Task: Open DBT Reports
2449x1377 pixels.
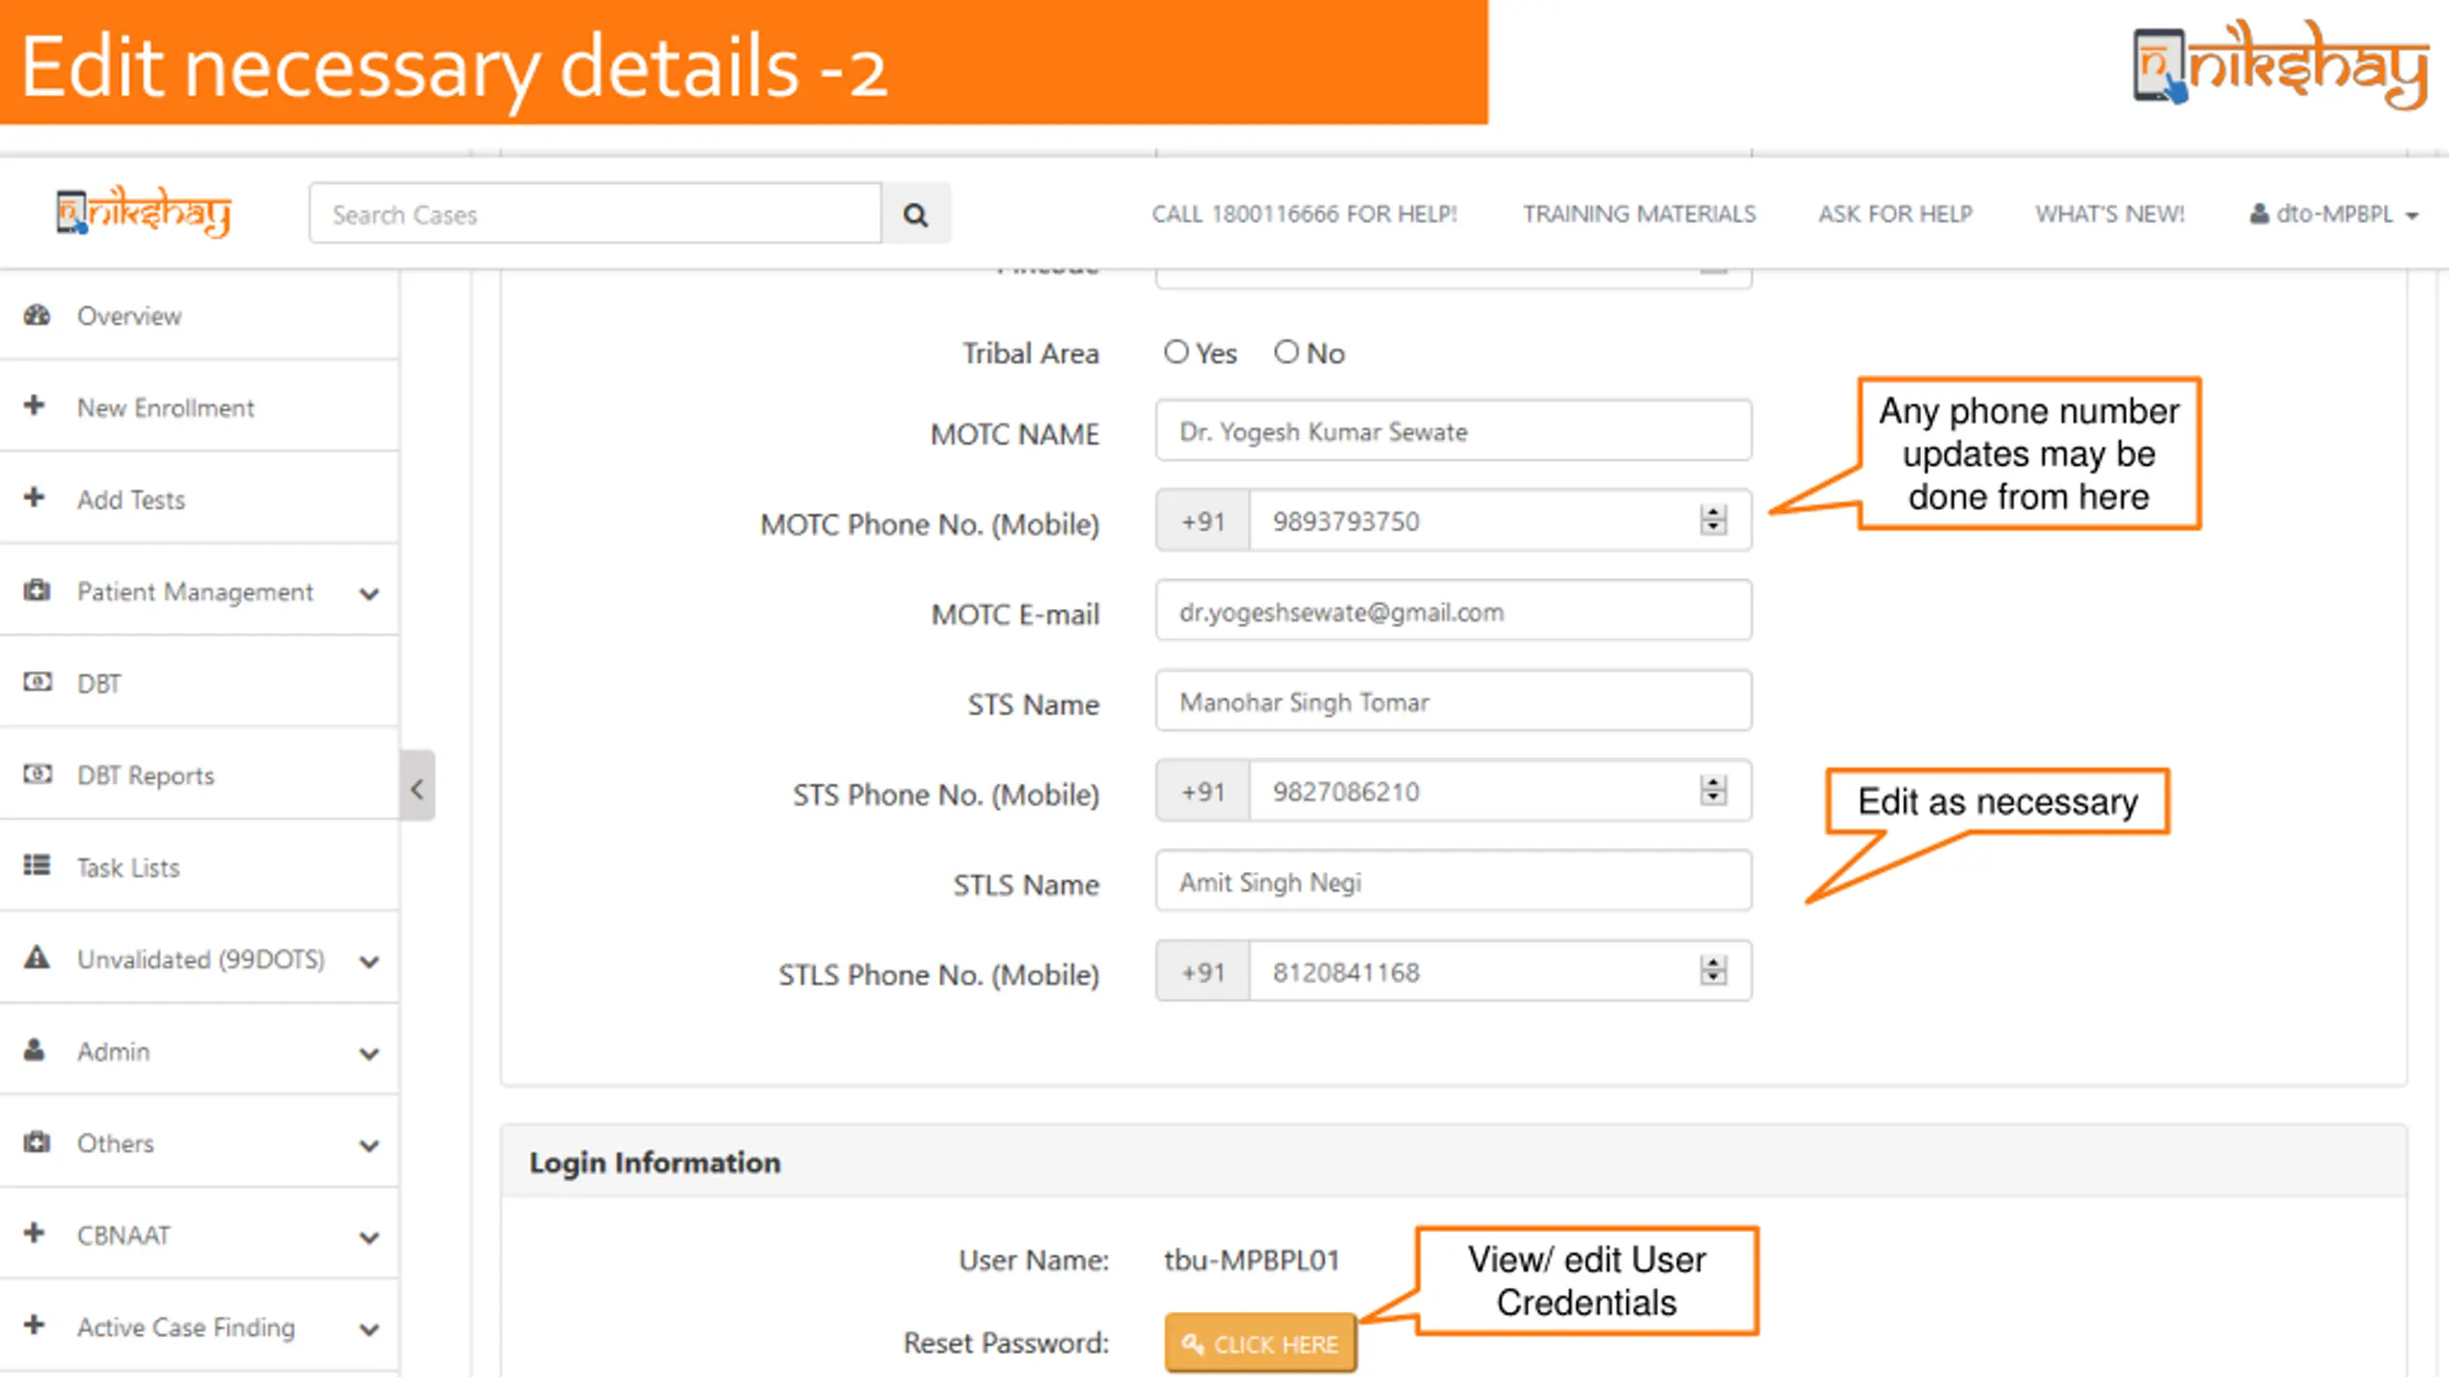Action: (199, 776)
